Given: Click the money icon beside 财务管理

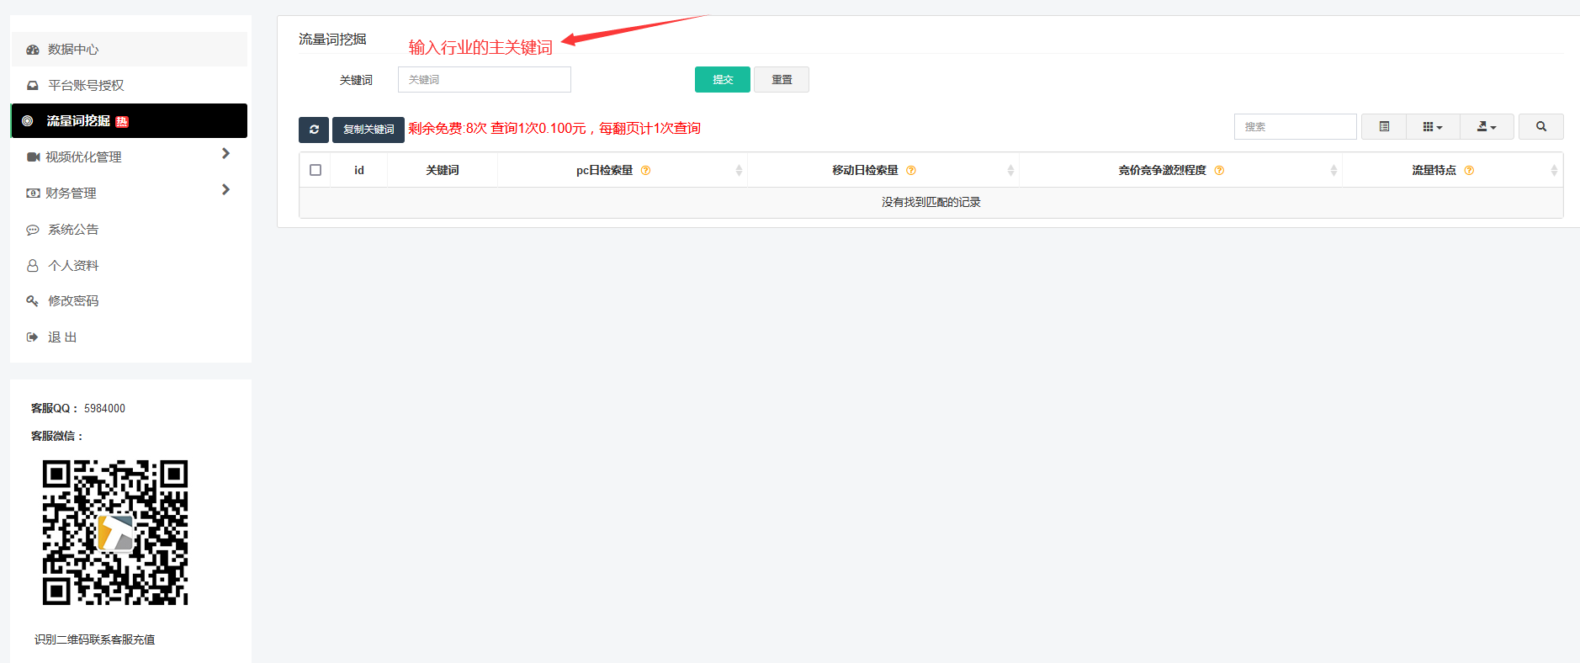Looking at the screenshot, I should (x=33, y=193).
